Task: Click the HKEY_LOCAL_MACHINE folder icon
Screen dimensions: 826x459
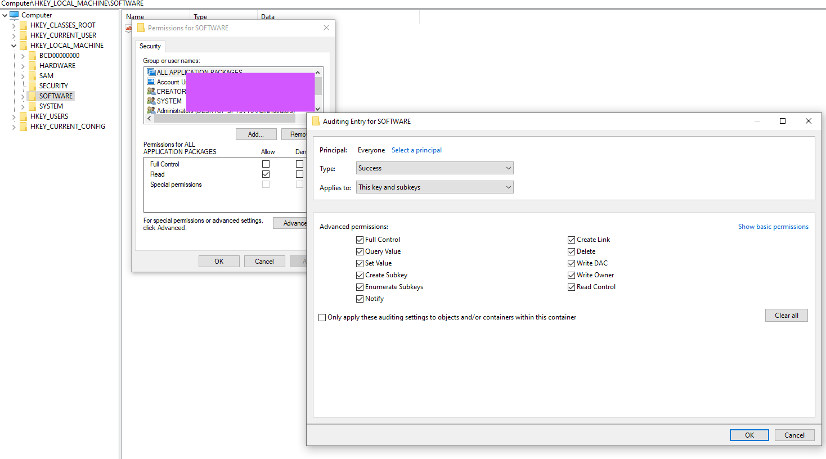Action: pos(24,46)
